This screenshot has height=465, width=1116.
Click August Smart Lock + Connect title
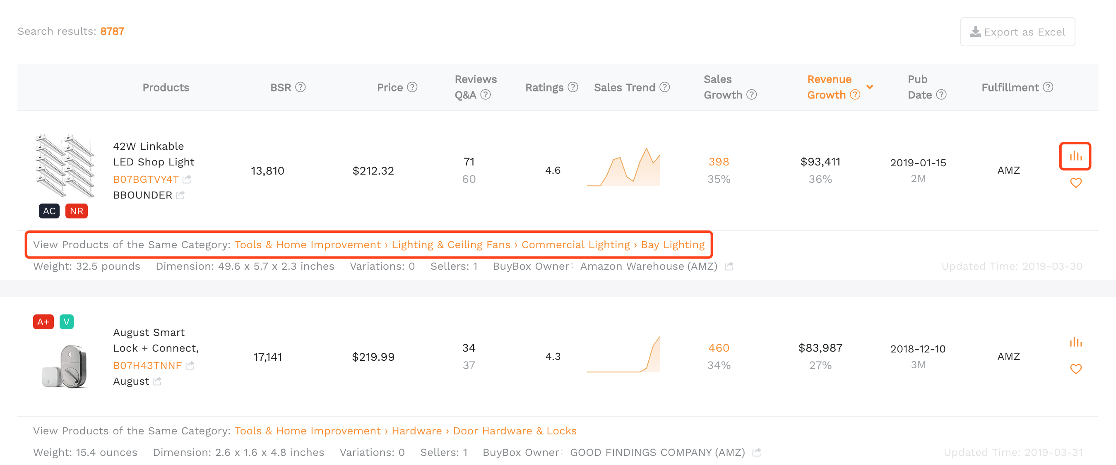156,340
